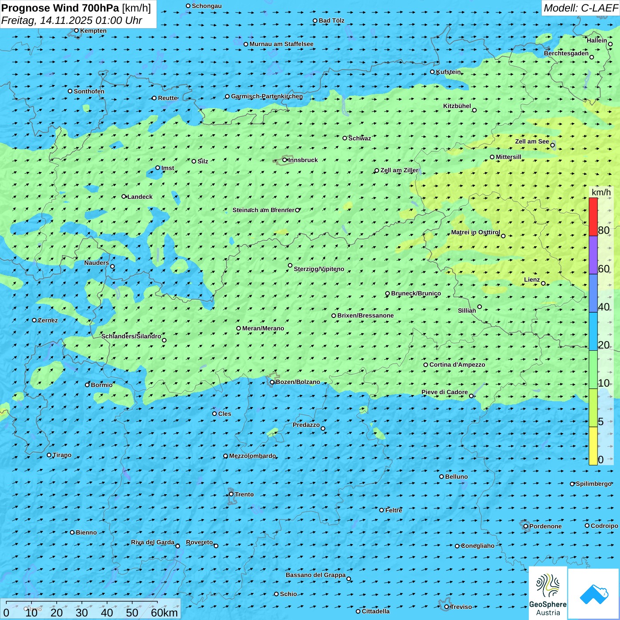Screen dimensions: 620x620
Task: Select the Trento city marker
Action: [x=231, y=494]
